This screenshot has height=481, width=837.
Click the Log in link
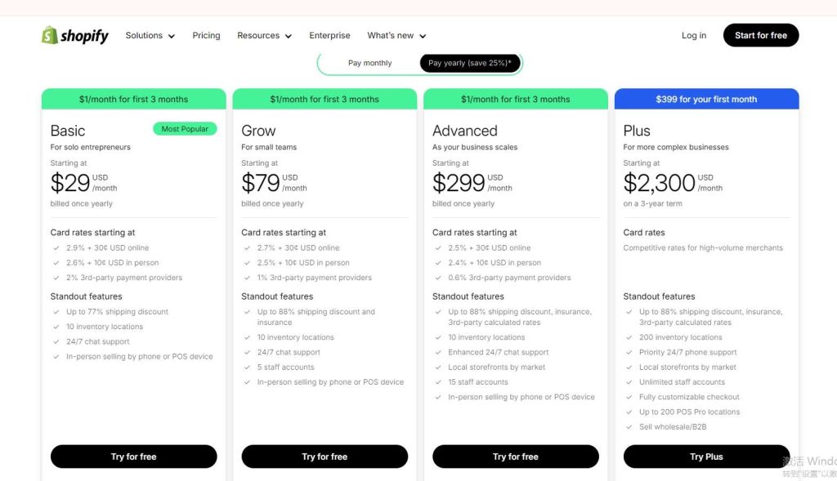point(693,35)
